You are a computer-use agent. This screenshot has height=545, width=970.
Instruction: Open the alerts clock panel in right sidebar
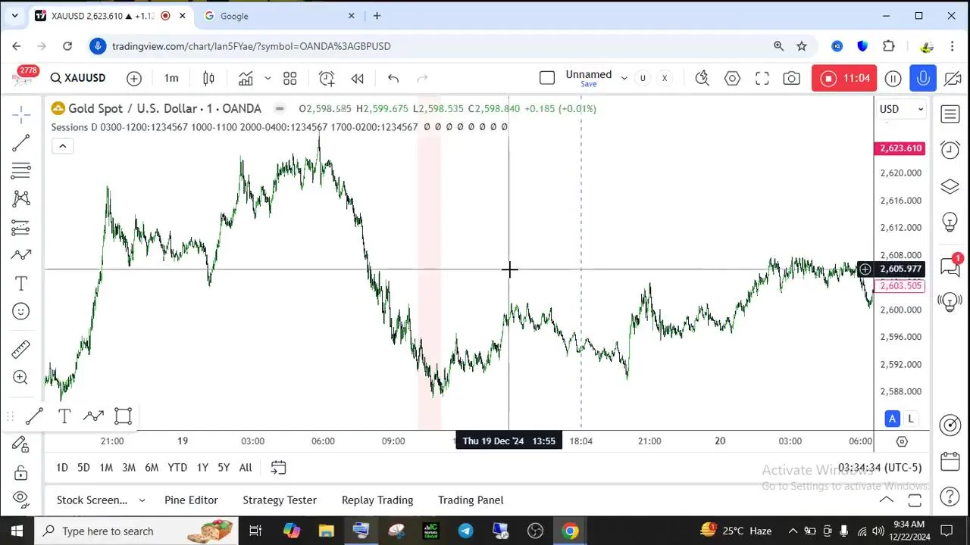click(950, 150)
